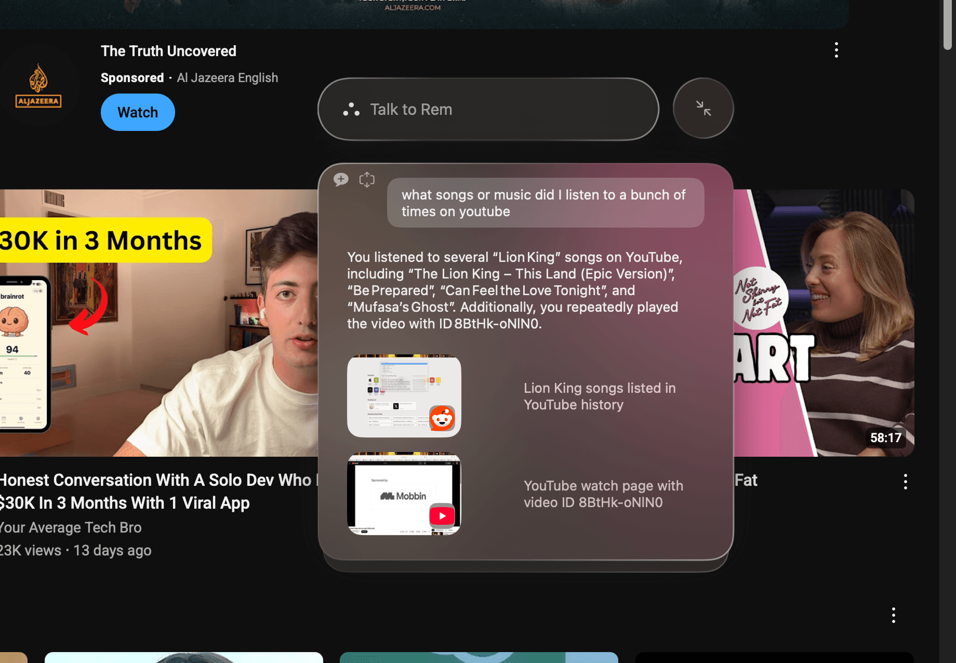
Task: Click the Al Jazeera channel logo
Action: pos(38,86)
